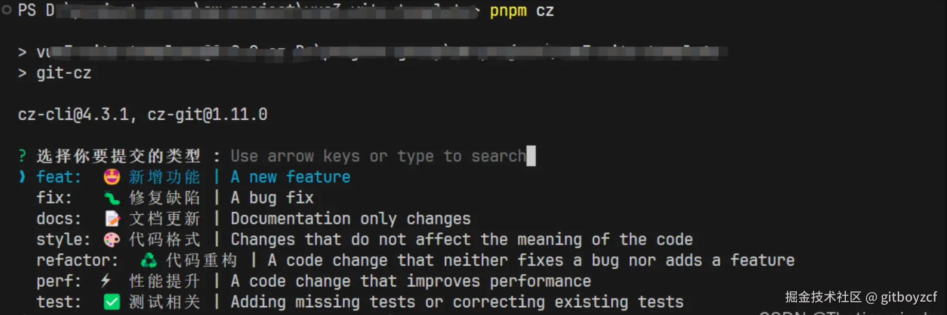
Task: Pick the 'test:' commit type label
Action: click(x=59, y=302)
